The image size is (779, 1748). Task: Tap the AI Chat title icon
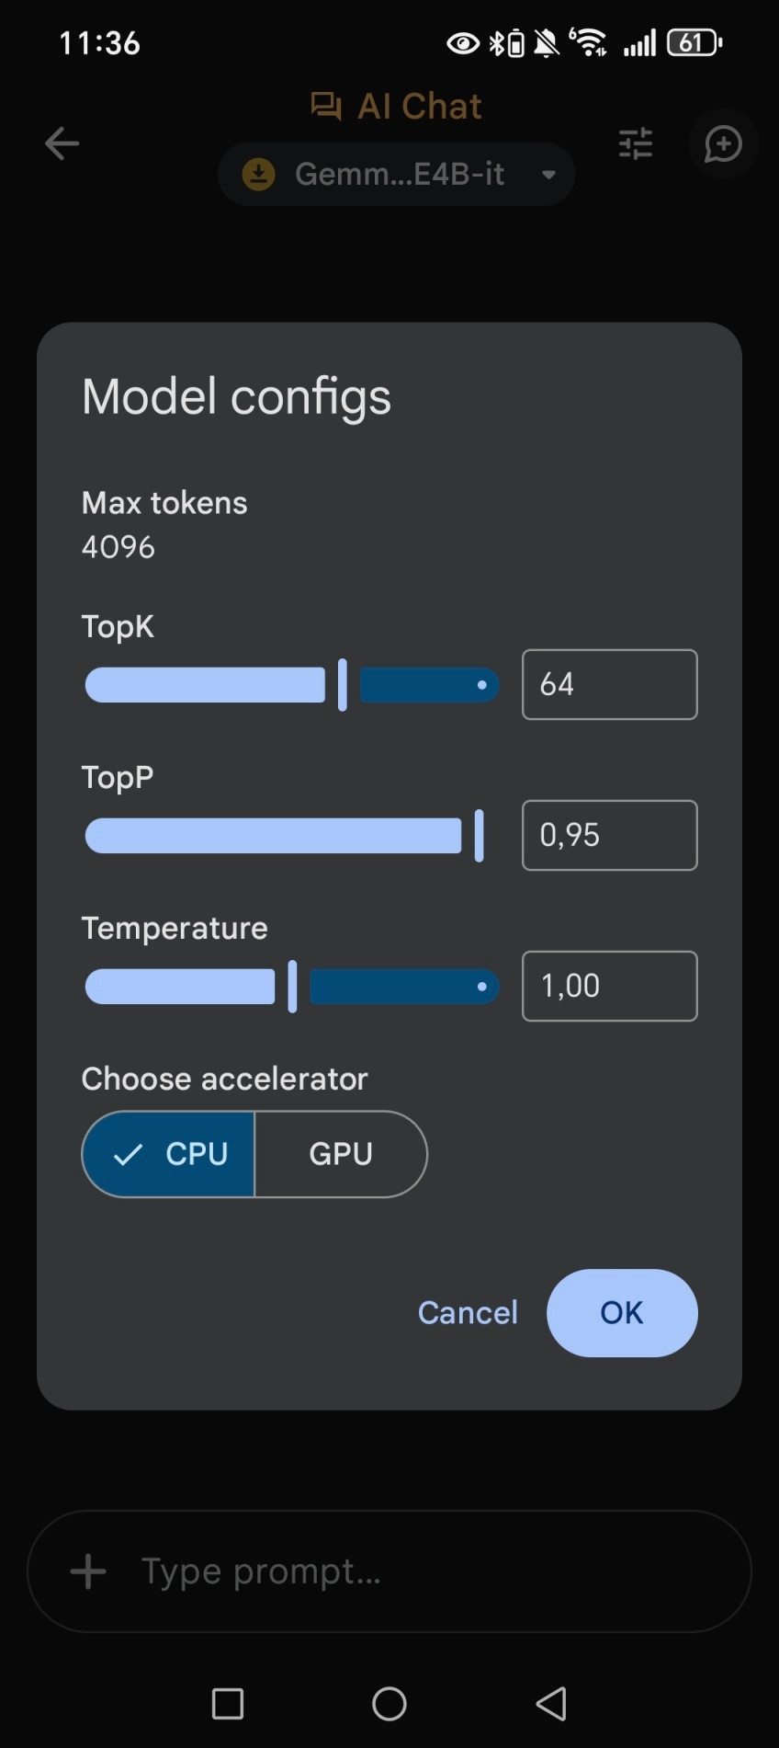coord(326,107)
